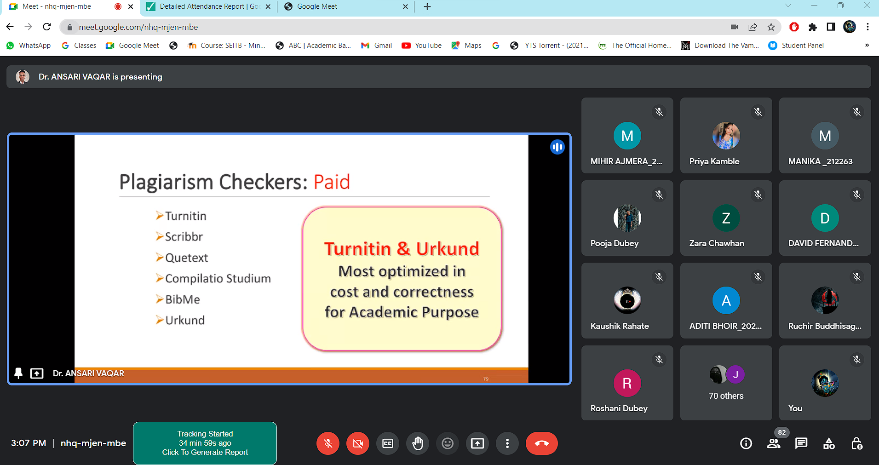Go back to previous page
Screen dimensions: 879x465
pyautogui.click(x=10, y=27)
